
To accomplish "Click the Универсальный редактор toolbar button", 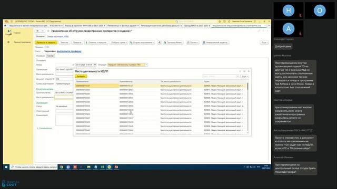I will (215, 43).
